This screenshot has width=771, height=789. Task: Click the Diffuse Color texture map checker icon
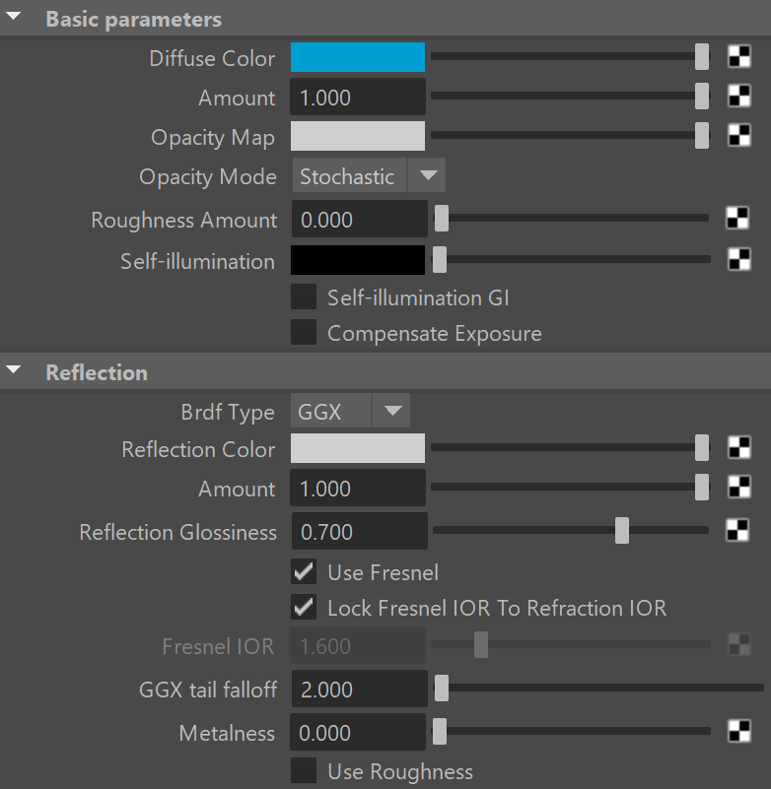point(738,56)
